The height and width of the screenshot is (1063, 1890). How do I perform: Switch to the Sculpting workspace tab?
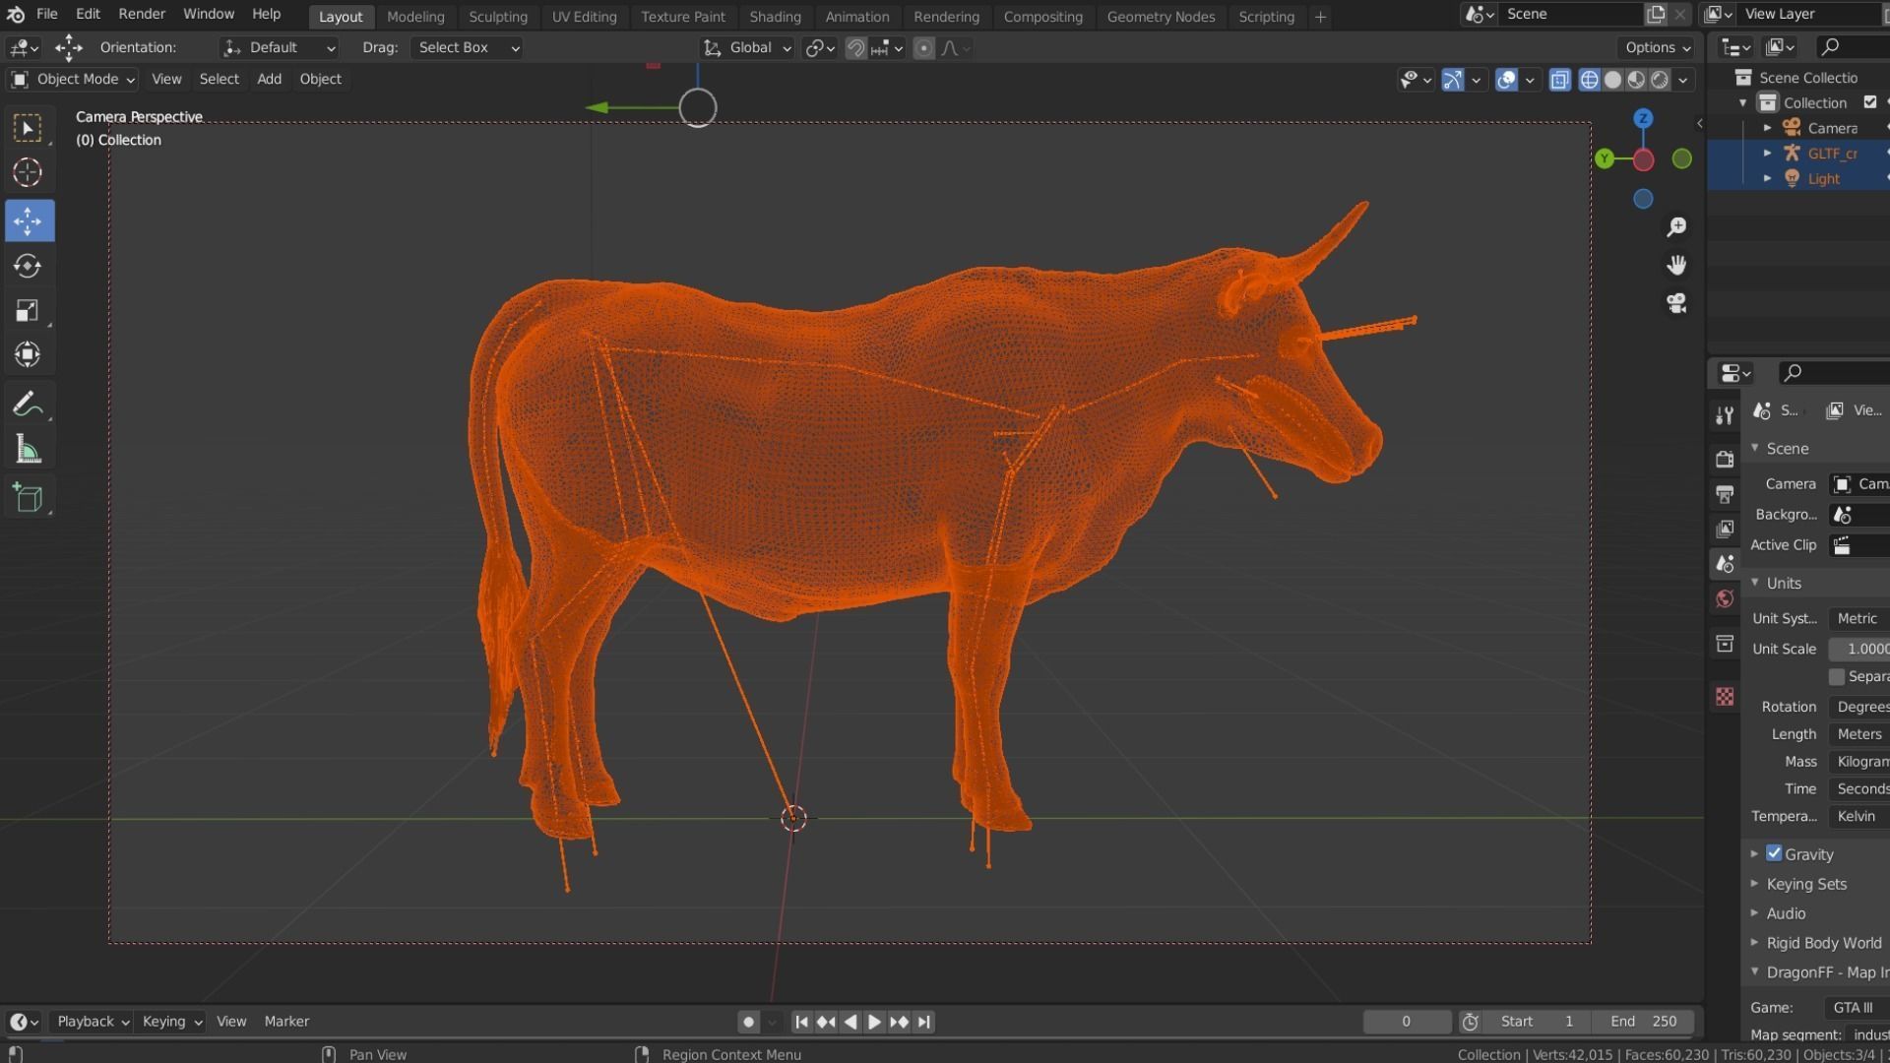tap(498, 17)
